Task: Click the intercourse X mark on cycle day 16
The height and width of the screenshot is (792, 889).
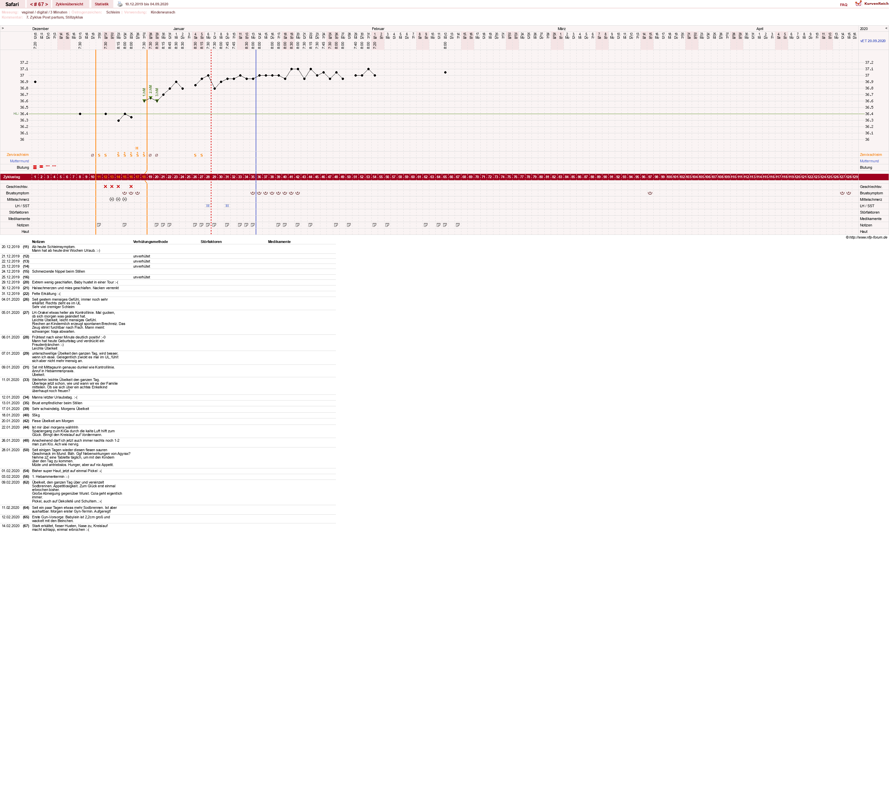Action: pyautogui.click(x=131, y=186)
